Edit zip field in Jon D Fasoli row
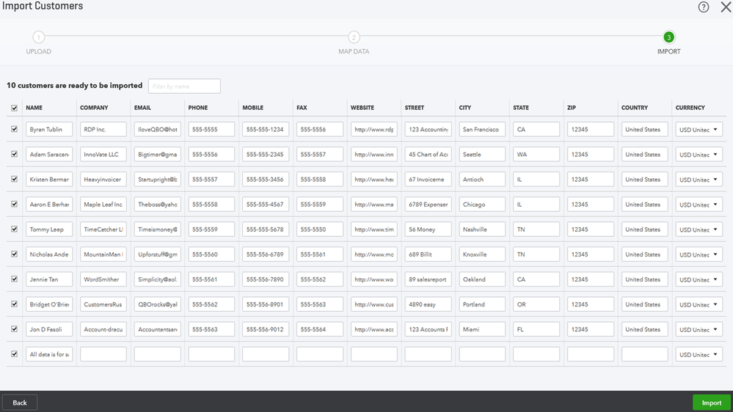This screenshot has height=412, width=733. pos(591,329)
